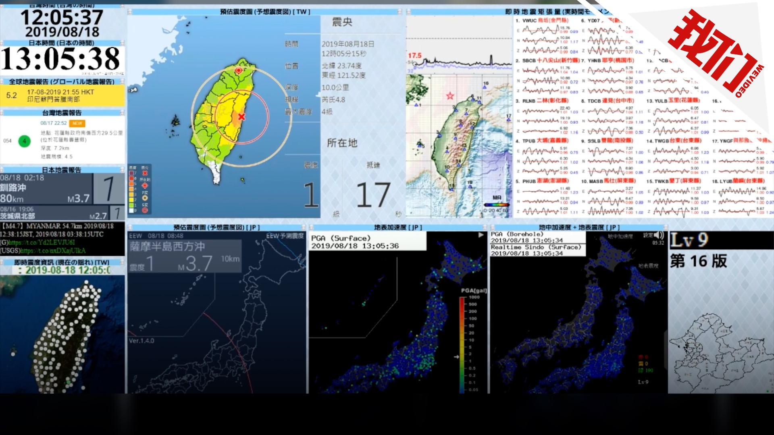774x435 pixels.
Task: Click the red X epicenter marker on Taiwan map
Action: [x=241, y=117]
